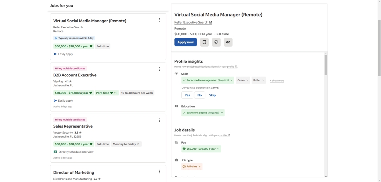Click external link icon beside Keller Executive Search
This screenshot has width=381, height=182.
211,22
